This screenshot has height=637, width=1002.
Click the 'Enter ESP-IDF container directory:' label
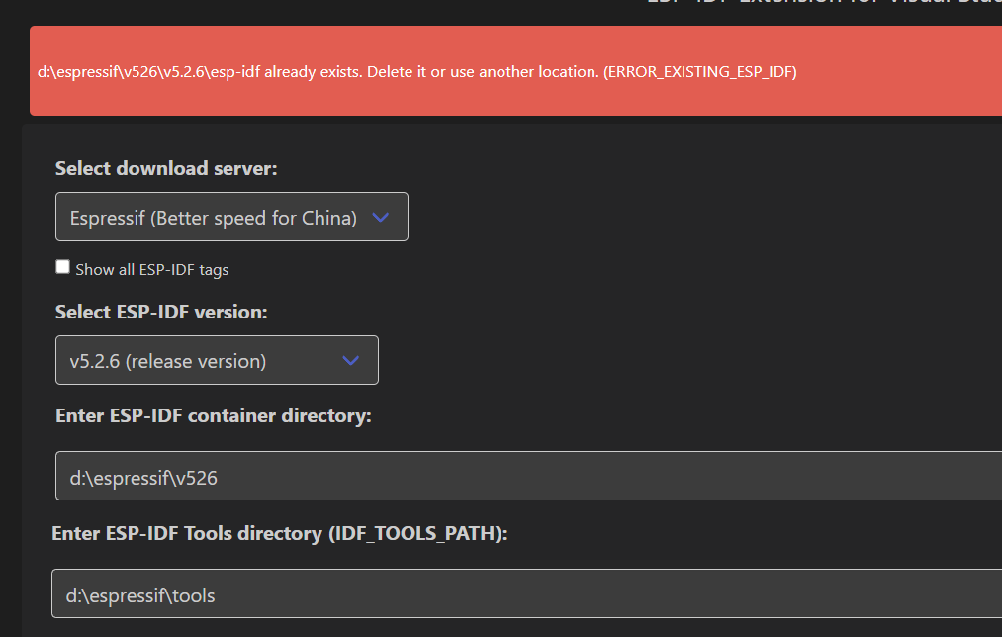tap(213, 415)
